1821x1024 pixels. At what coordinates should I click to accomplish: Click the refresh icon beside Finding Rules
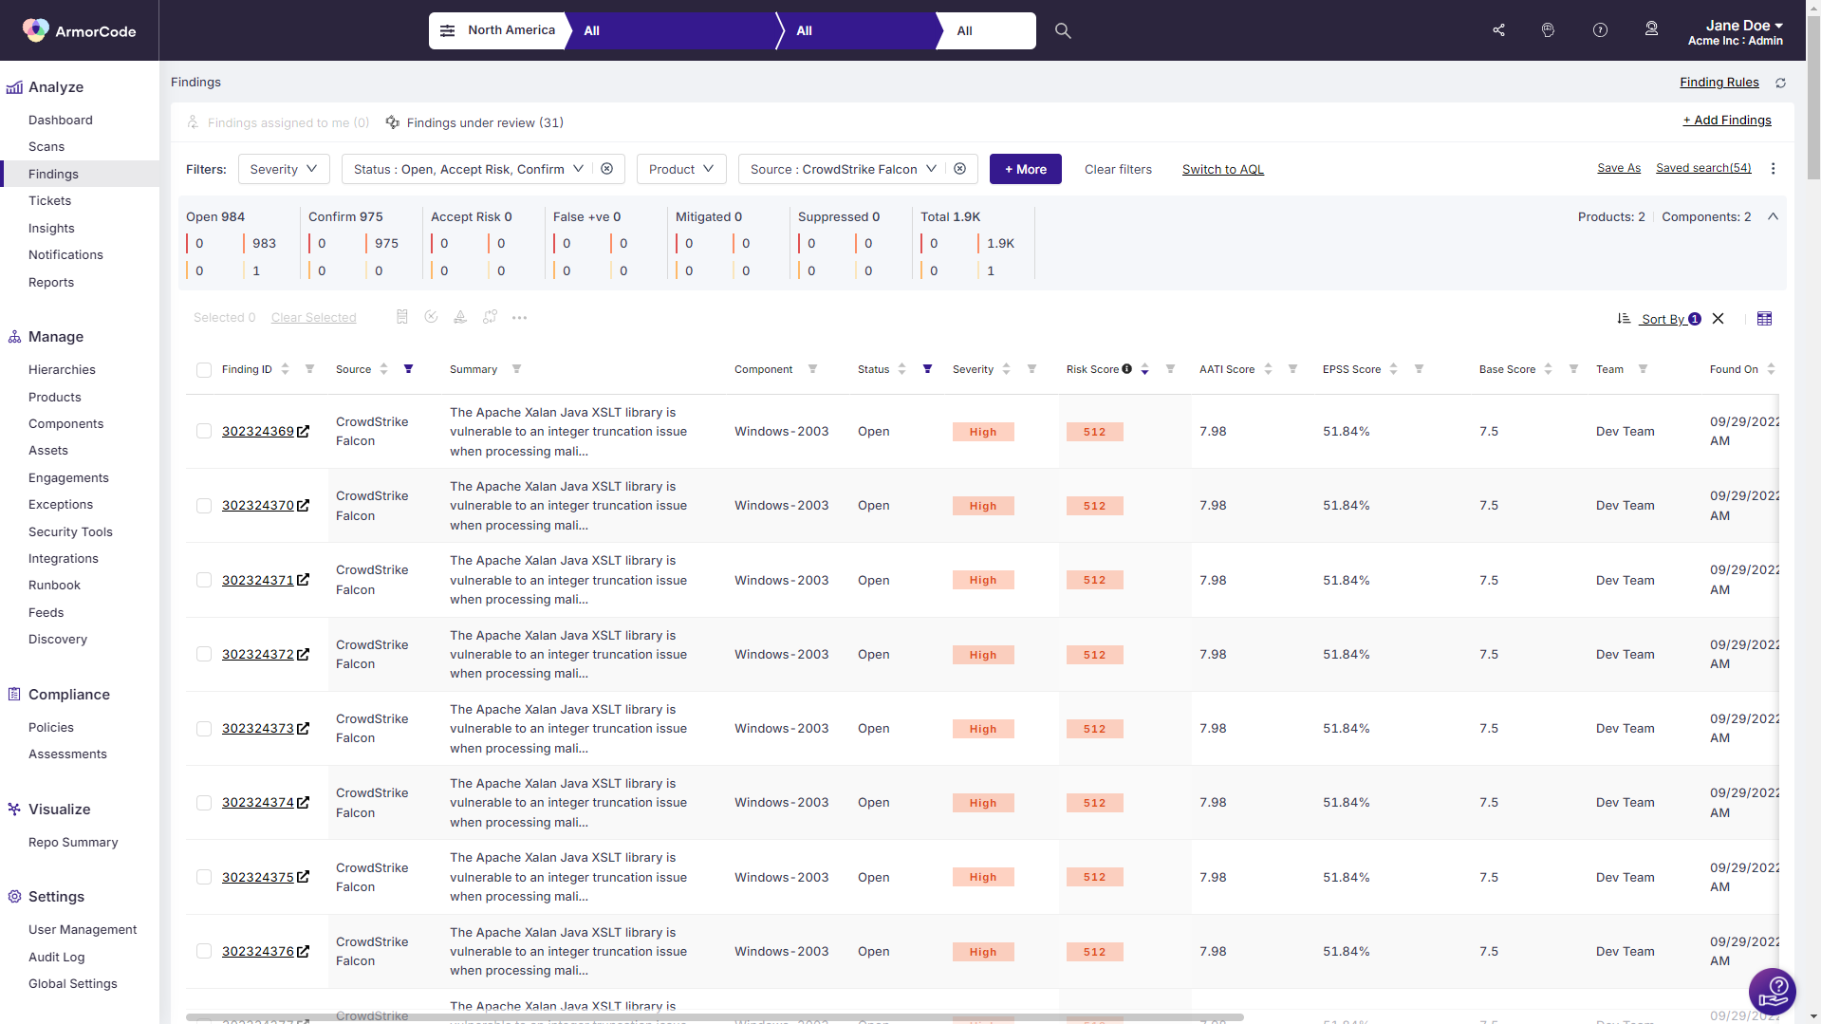click(1781, 84)
